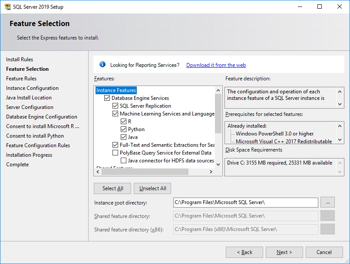Click the features vertical scrollbar thumb

(x=218, y=113)
